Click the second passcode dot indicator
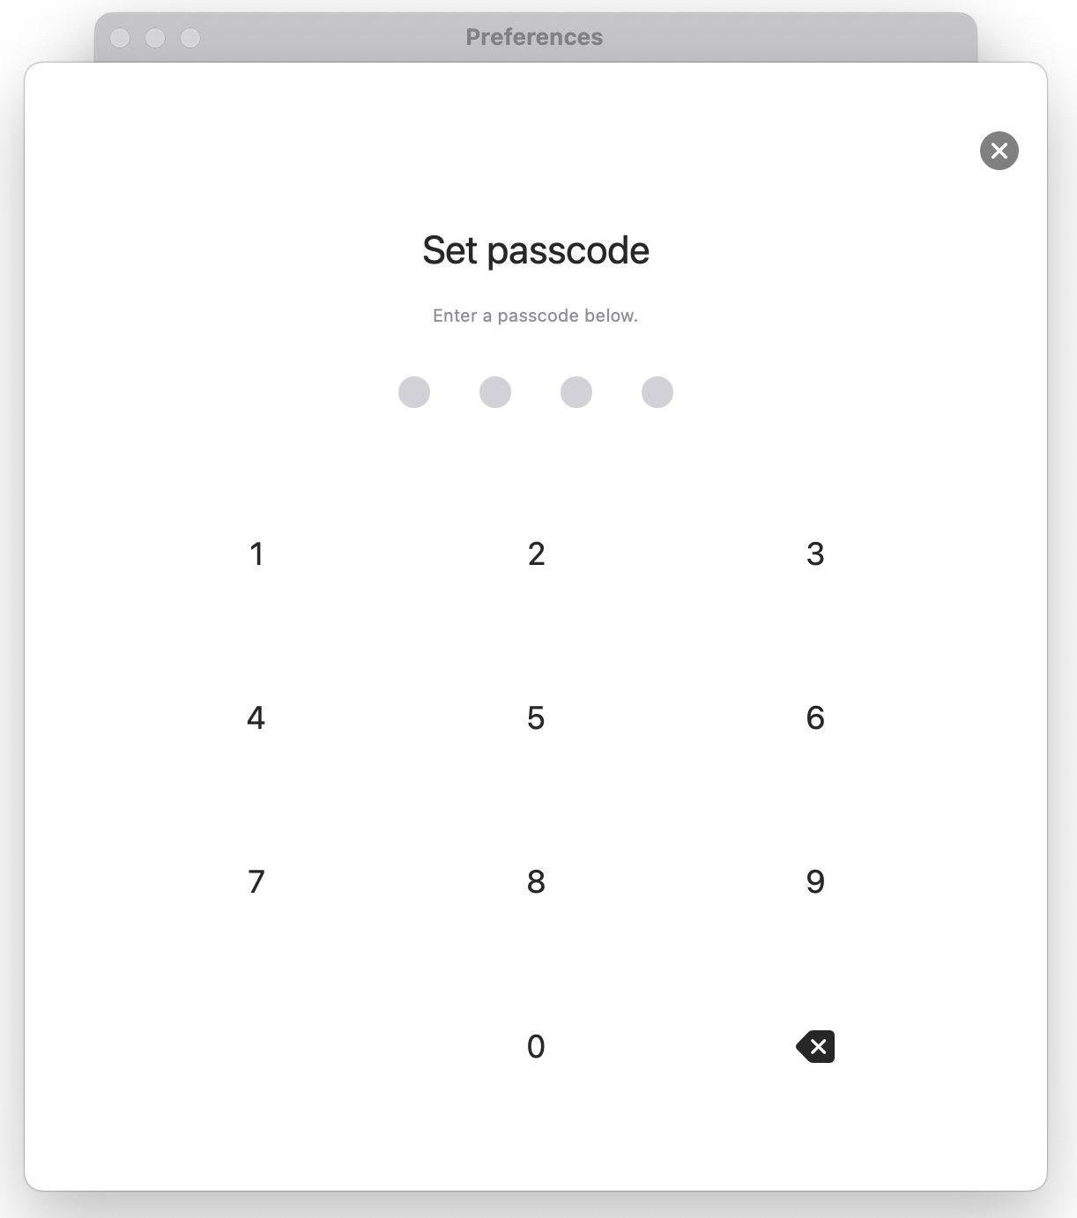The width and height of the screenshot is (1077, 1218). [495, 392]
